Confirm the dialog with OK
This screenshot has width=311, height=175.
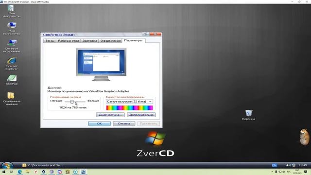[x=99, y=123]
